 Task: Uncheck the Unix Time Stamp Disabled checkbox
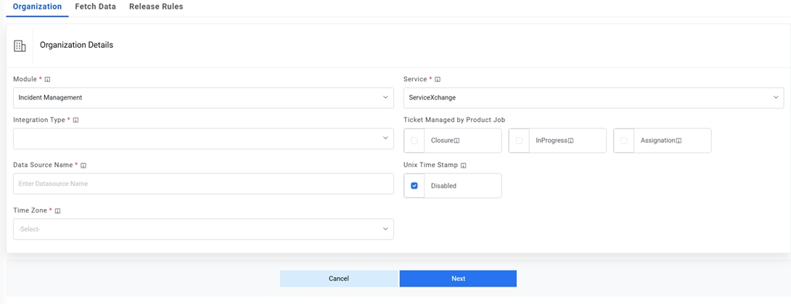[x=414, y=186]
